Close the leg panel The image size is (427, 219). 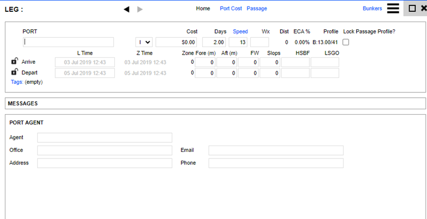pyautogui.click(x=423, y=9)
